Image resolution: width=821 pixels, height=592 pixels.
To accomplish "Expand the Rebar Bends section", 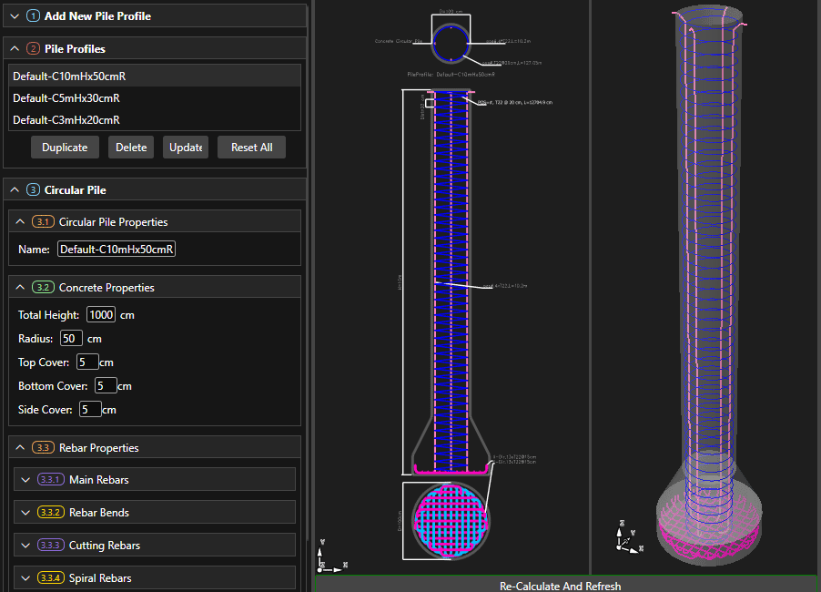I will pos(25,513).
